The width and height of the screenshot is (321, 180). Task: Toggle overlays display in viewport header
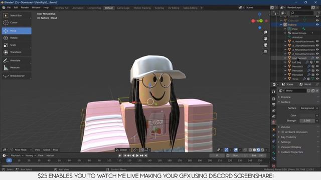tap(236, 150)
